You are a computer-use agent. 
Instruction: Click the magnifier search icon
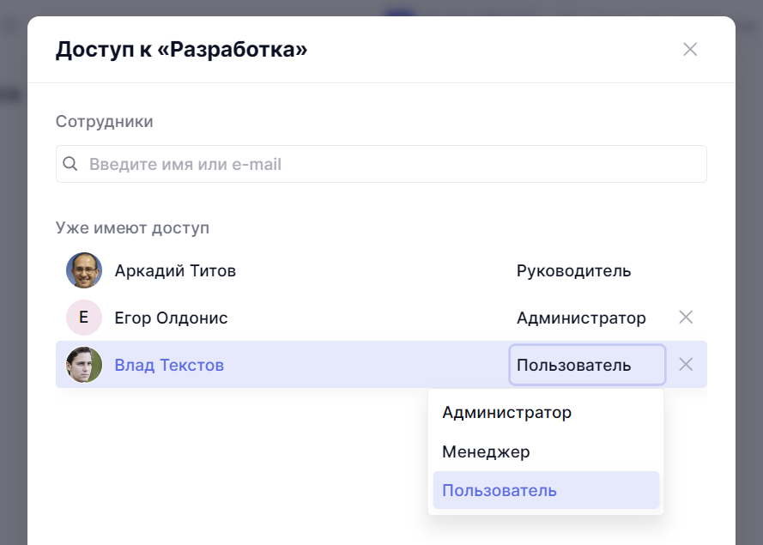[70, 164]
